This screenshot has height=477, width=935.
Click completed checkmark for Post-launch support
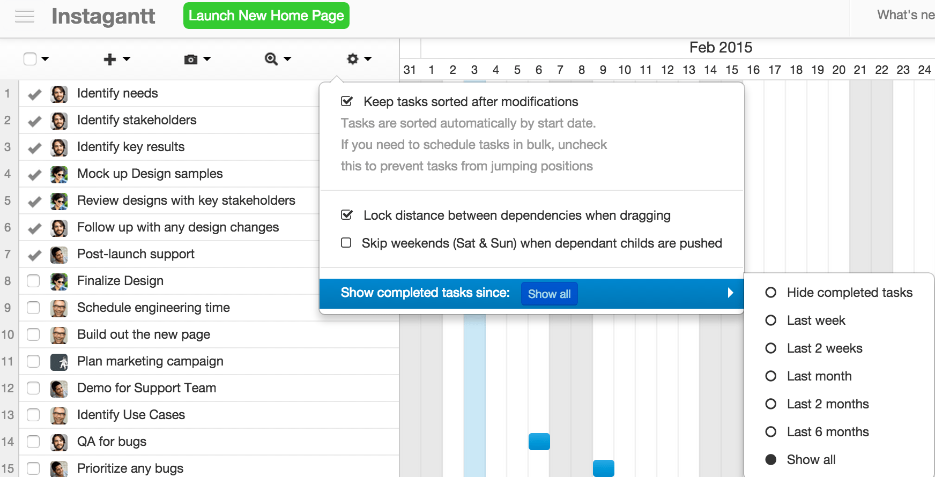35,255
